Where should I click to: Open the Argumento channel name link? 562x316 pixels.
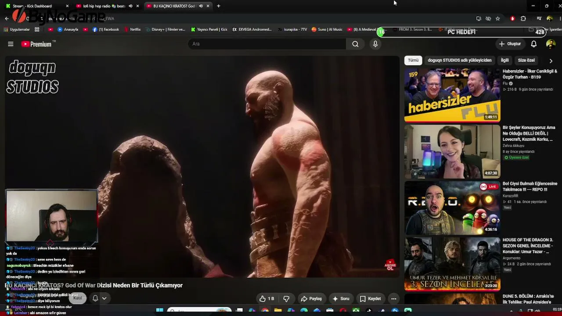[511, 258]
